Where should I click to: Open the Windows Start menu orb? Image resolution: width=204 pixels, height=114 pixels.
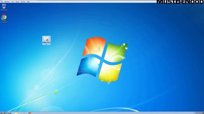coord(3,113)
